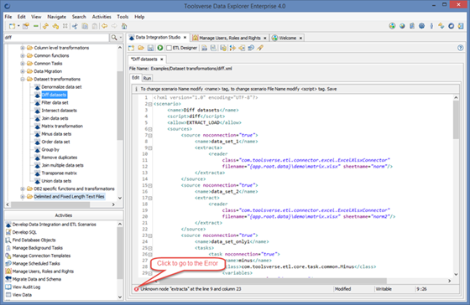The width and height of the screenshot is (470, 305).
Task: Click the filter text field containing 'diff'
Action: point(56,38)
